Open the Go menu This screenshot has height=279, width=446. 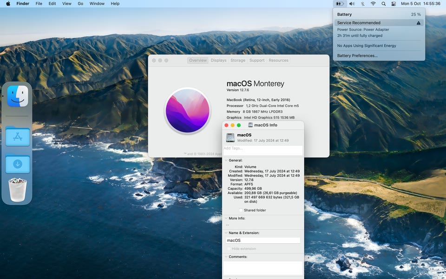pos(80,4)
